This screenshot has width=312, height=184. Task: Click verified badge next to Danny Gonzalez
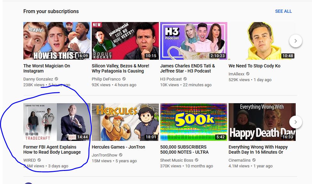point(56,79)
